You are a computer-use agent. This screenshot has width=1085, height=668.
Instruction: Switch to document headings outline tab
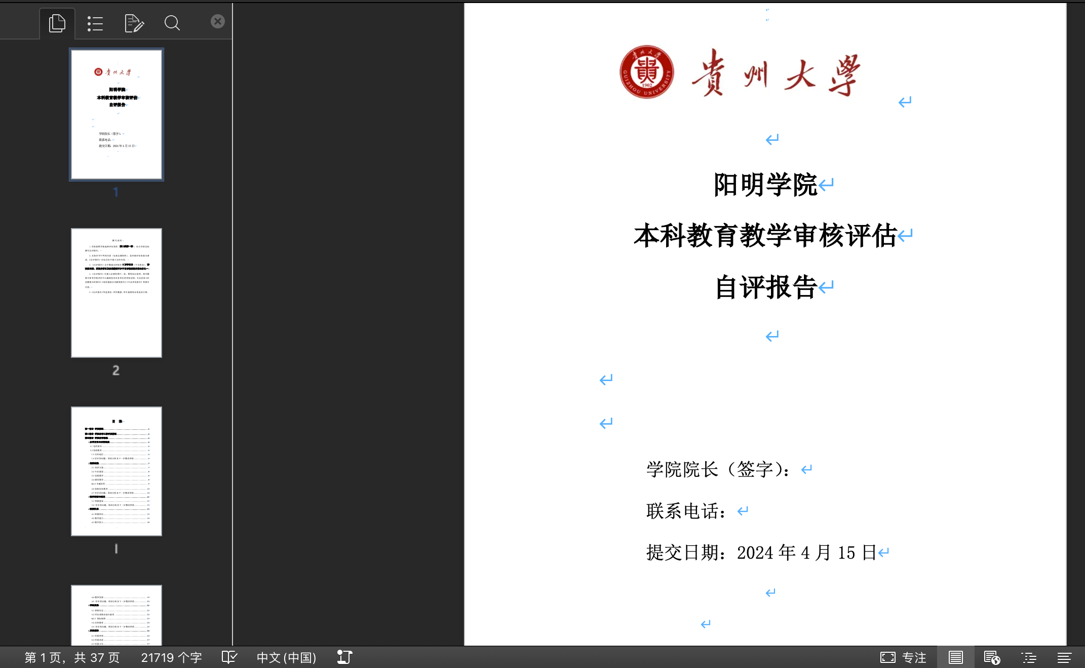click(95, 23)
